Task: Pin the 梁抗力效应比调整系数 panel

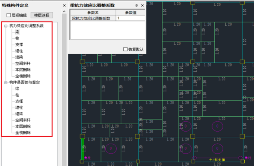Action: coord(137,6)
